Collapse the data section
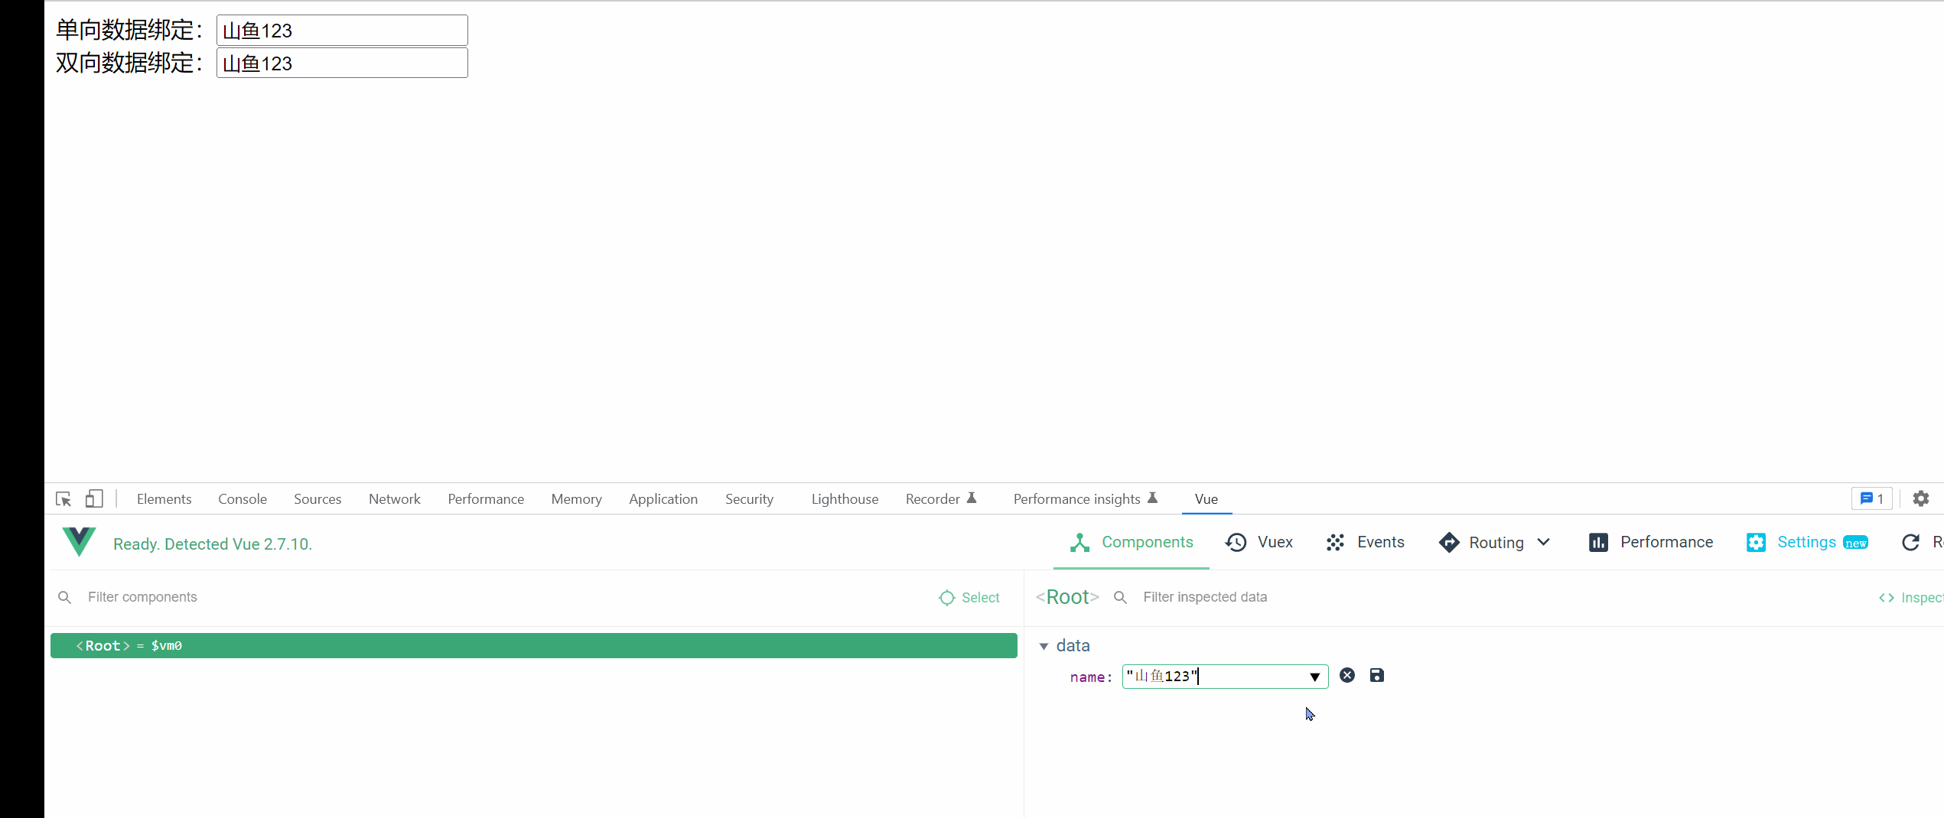 1044,647
